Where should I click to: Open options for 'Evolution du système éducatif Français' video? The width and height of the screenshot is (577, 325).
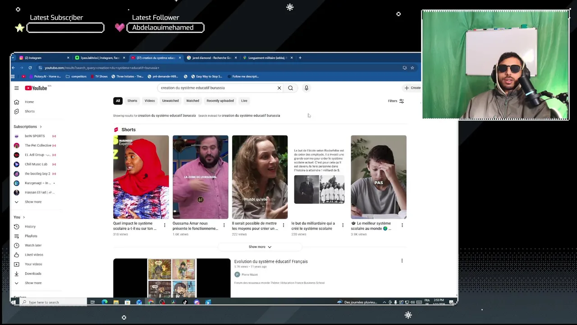pos(402,261)
